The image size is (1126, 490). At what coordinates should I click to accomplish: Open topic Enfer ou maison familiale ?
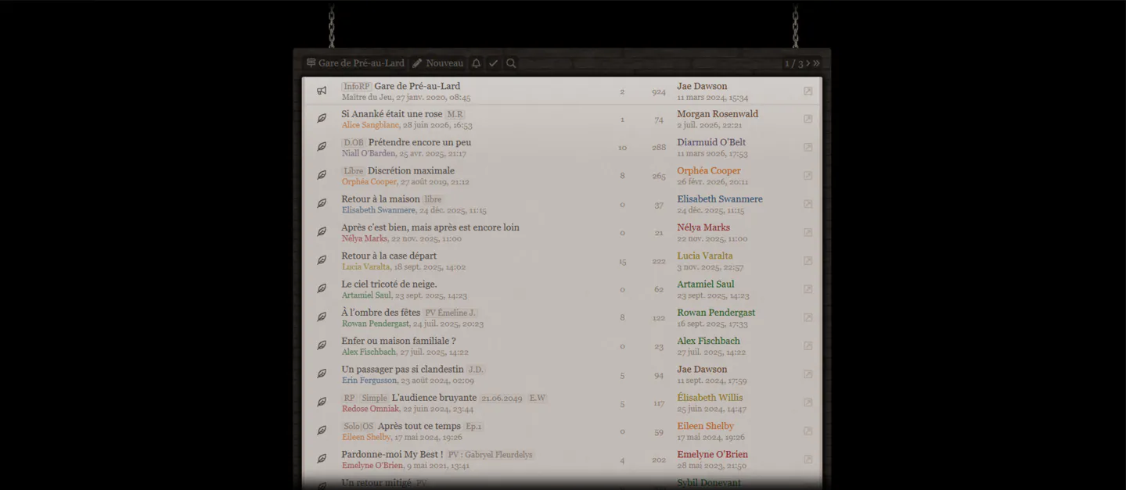[398, 341]
